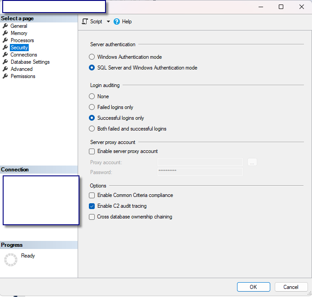Open the Memory page
Viewport: 312px width, 297px height.
tap(19, 33)
